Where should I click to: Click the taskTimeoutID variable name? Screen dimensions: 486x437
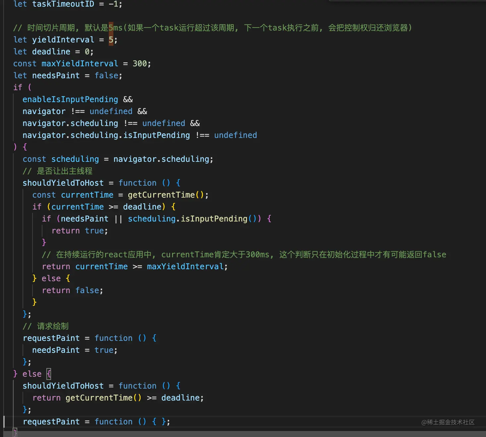(x=63, y=4)
